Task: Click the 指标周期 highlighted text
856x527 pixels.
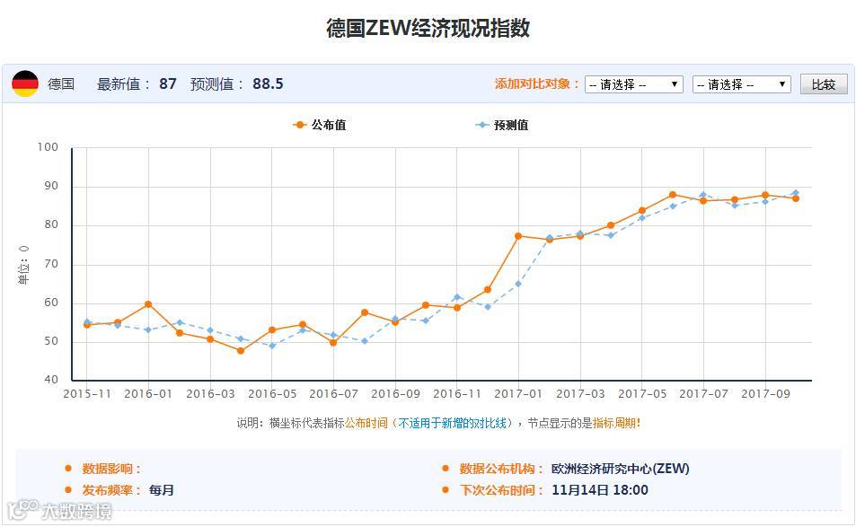Action: [614, 423]
